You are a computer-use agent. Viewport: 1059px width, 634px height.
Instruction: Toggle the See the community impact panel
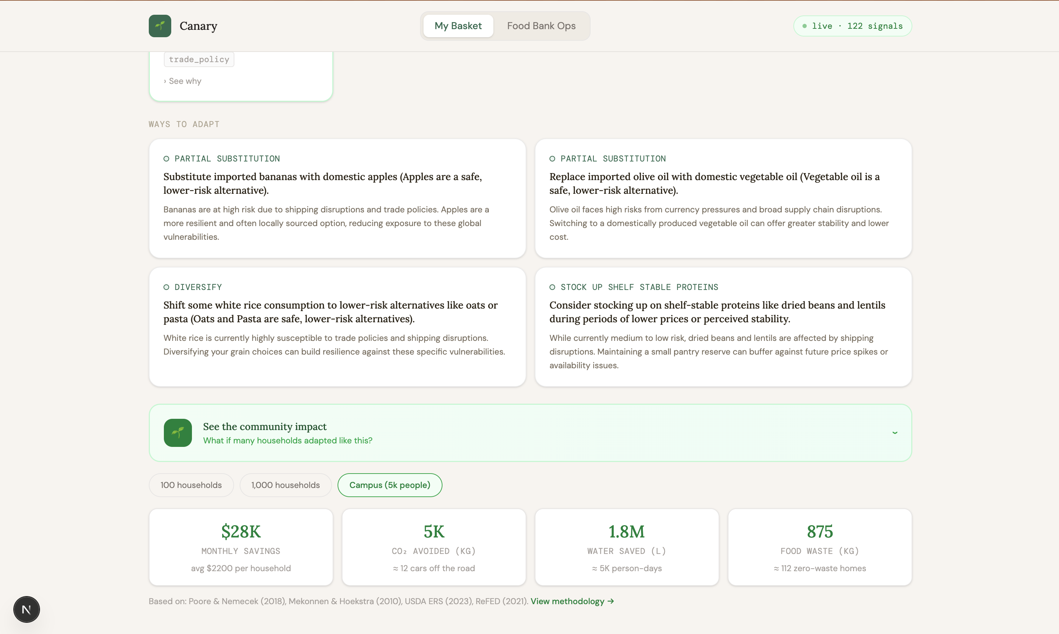coord(529,432)
